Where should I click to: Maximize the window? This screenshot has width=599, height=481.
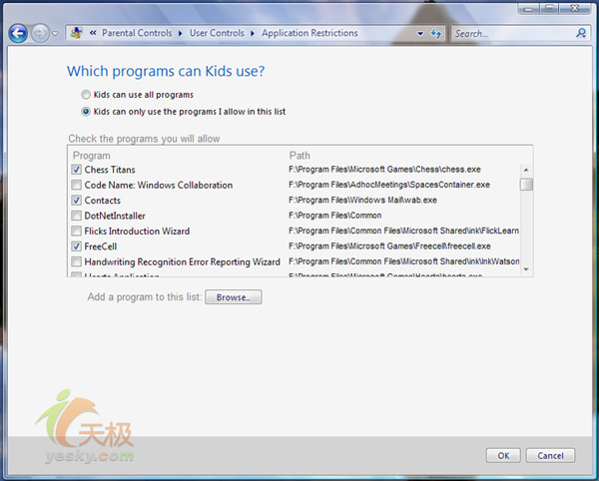(x=549, y=8)
